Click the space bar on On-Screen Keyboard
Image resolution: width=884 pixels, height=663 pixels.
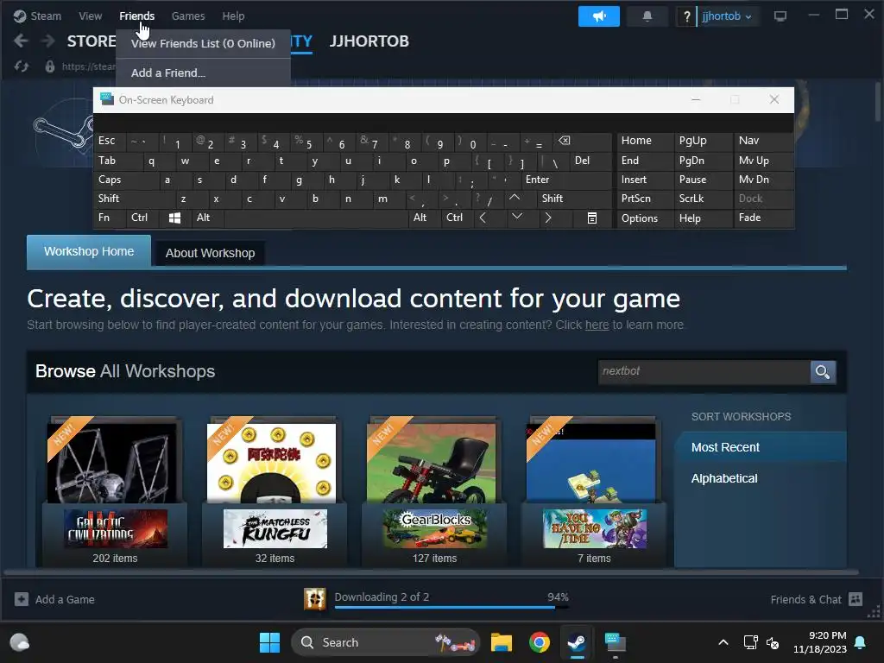[316, 218]
